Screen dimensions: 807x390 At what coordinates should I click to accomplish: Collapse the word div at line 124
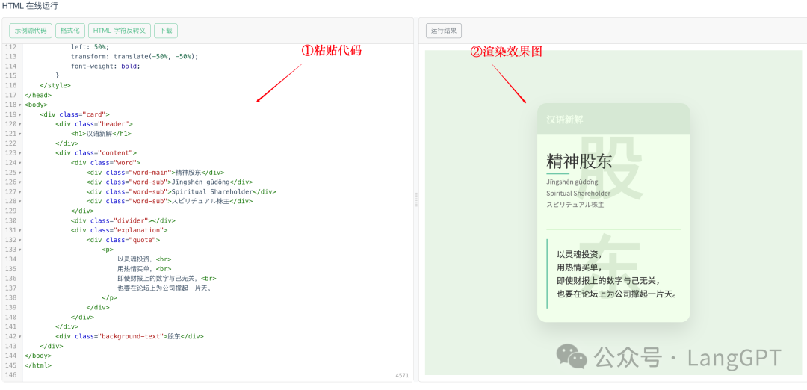[x=20, y=163]
